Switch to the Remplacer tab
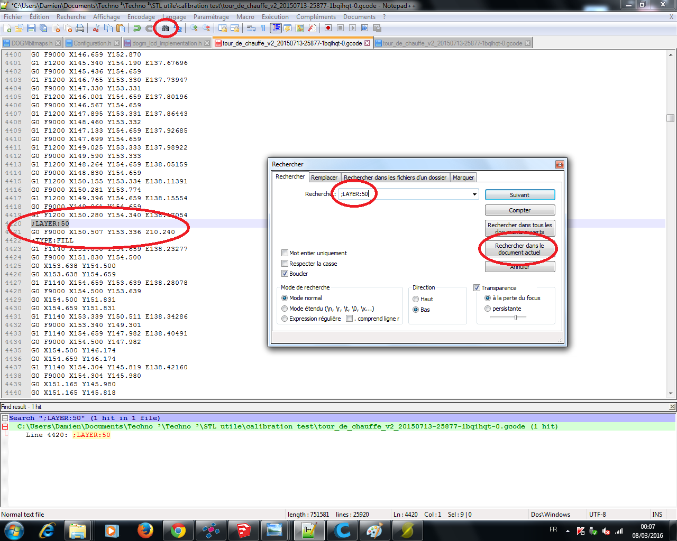 click(324, 178)
